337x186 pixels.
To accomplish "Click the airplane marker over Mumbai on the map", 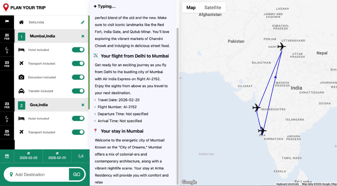I will pos(256,107).
